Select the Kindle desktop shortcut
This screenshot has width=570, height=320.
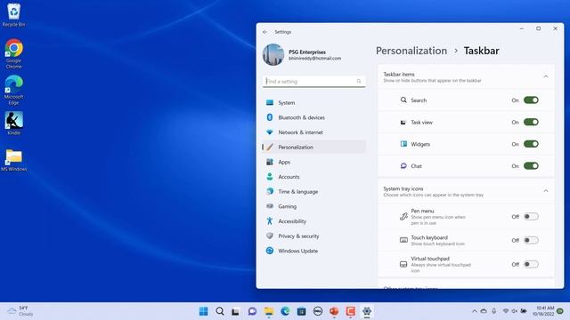[13, 123]
